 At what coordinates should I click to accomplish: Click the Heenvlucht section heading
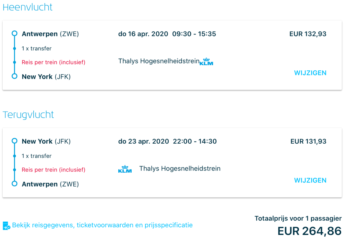(x=28, y=7)
